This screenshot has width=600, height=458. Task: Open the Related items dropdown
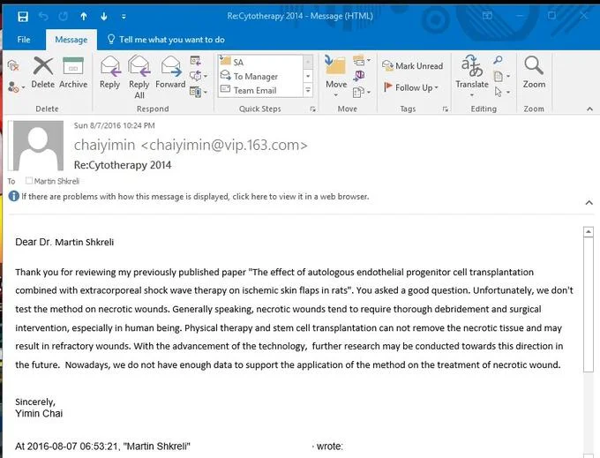pyautogui.click(x=502, y=76)
